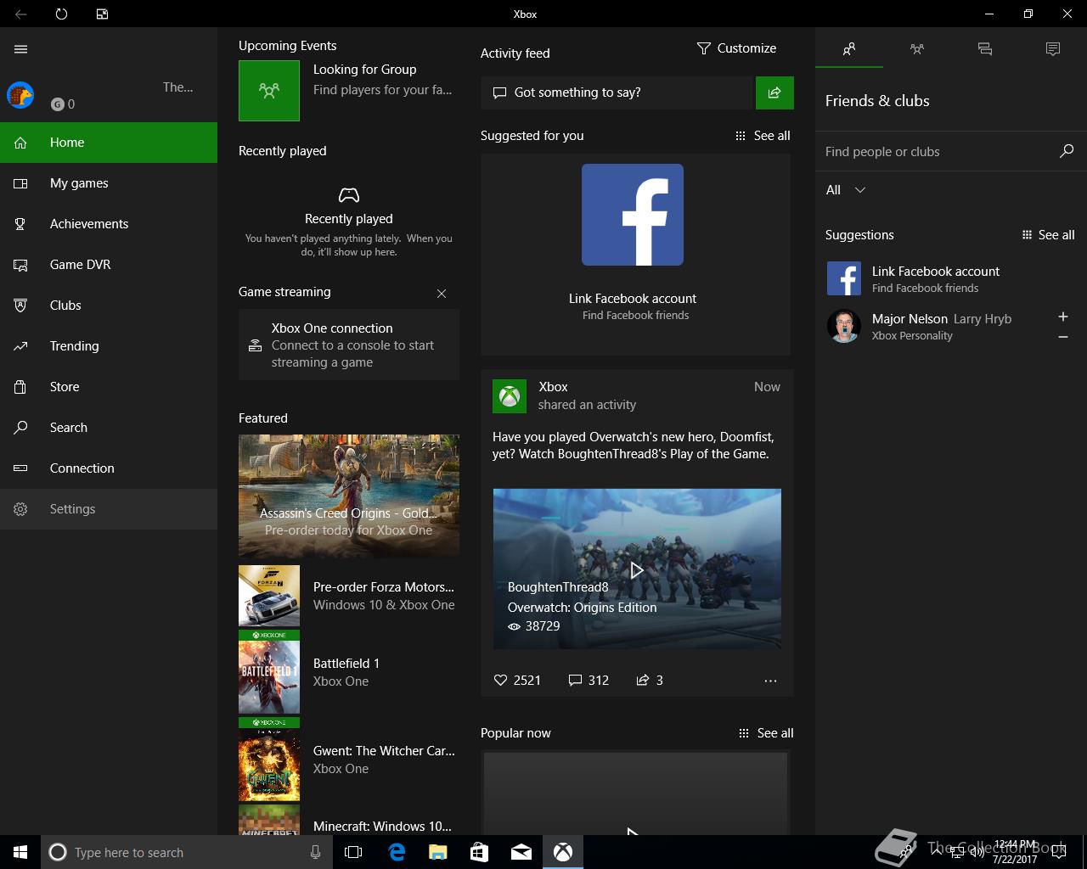Viewport: 1087px width, 869px height.
Task: Share the Overwatch activity post (3)
Action: (x=650, y=681)
